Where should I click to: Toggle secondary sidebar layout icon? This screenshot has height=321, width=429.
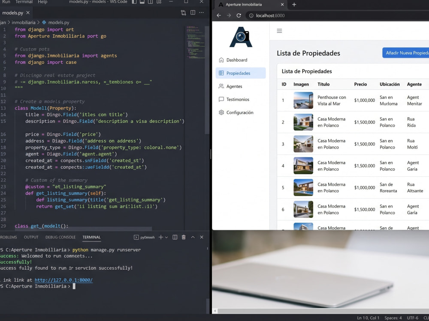coord(150,2)
